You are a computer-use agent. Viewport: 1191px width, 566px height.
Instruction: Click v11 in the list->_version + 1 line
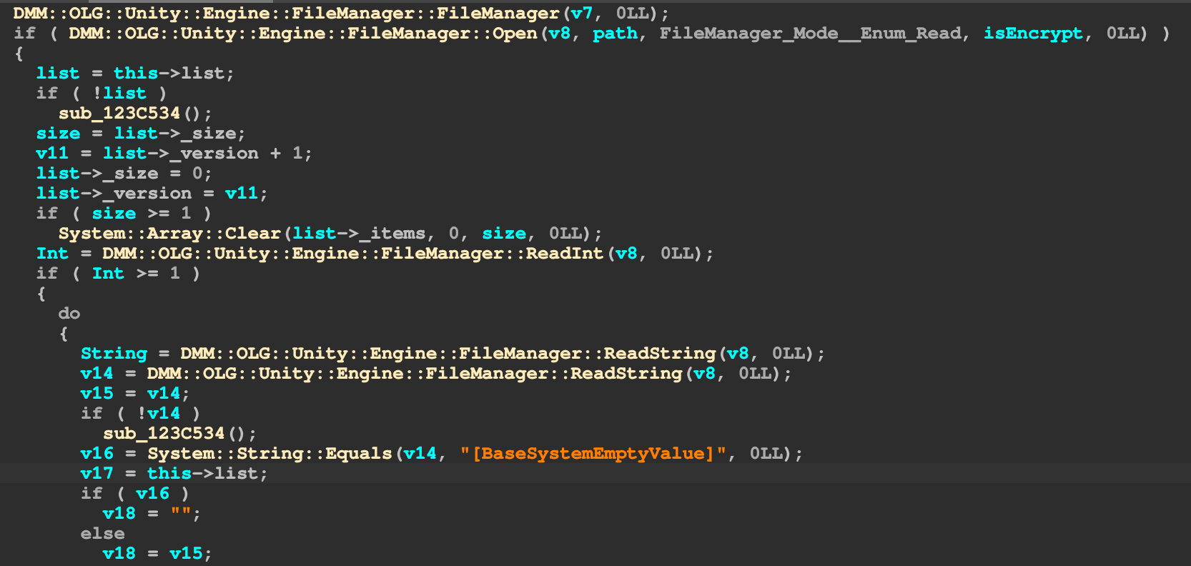point(52,154)
